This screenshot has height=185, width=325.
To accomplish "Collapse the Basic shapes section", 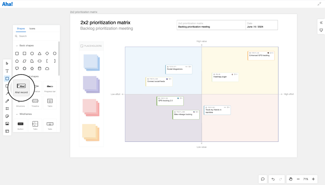I will point(17,45).
